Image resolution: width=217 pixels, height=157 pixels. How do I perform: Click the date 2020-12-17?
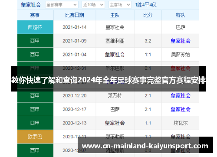pos(75,109)
